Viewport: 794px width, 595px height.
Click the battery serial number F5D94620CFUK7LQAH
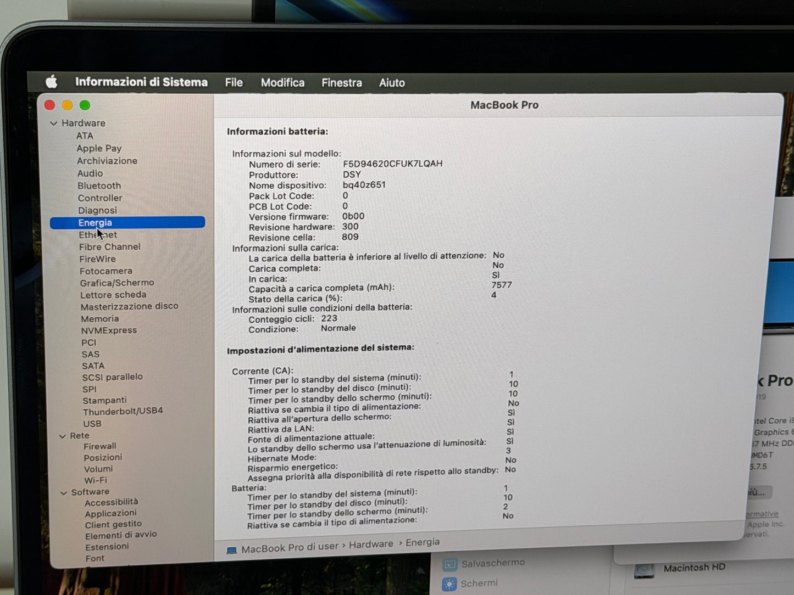pos(392,164)
